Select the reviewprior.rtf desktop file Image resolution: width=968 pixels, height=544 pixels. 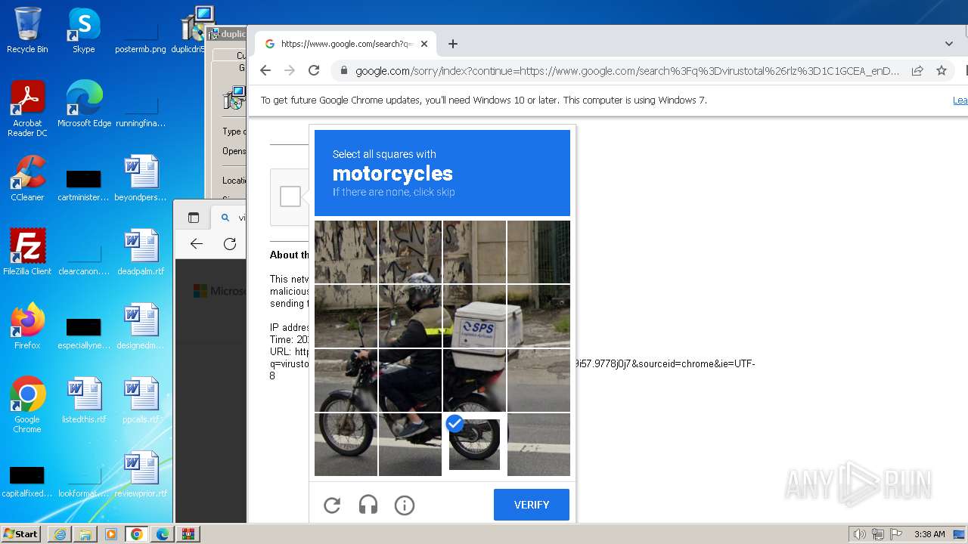point(141,474)
